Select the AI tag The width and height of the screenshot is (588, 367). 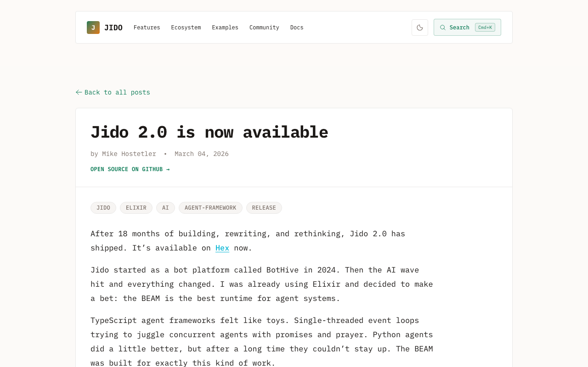[x=165, y=208]
